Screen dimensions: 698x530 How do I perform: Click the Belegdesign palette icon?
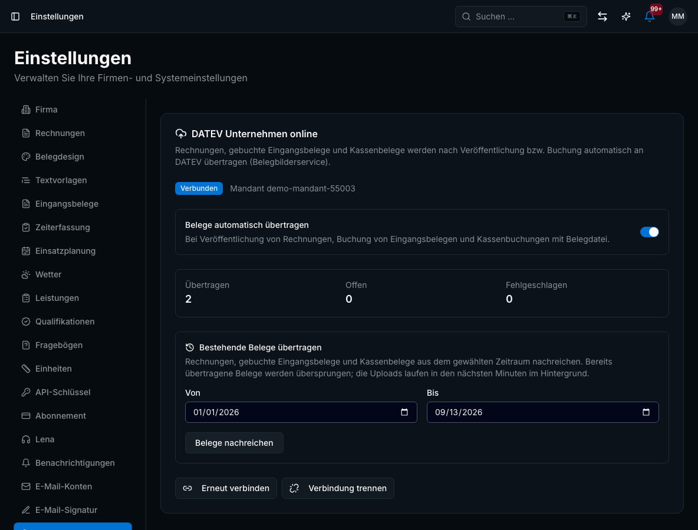[26, 157]
